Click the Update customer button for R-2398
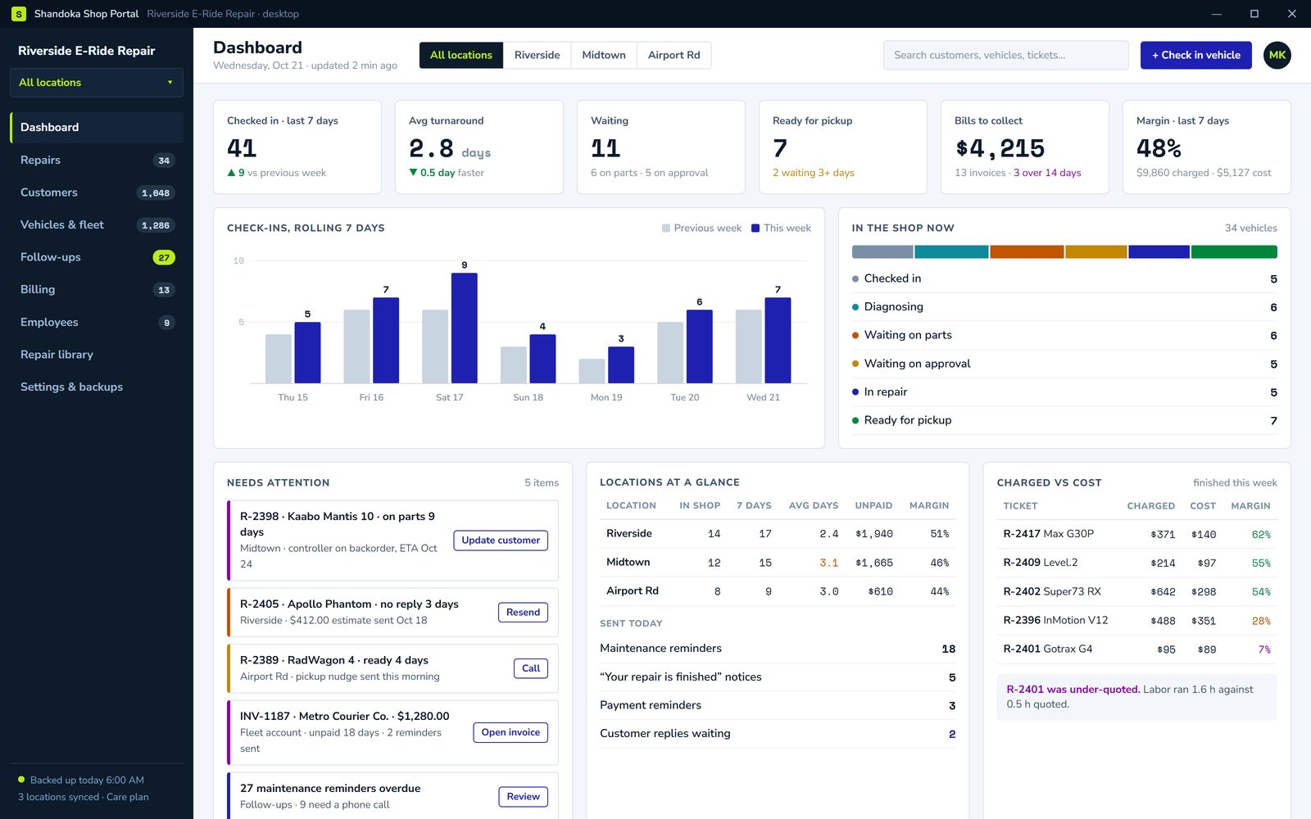The height and width of the screenshot is (819, 1311). [501, 541]
